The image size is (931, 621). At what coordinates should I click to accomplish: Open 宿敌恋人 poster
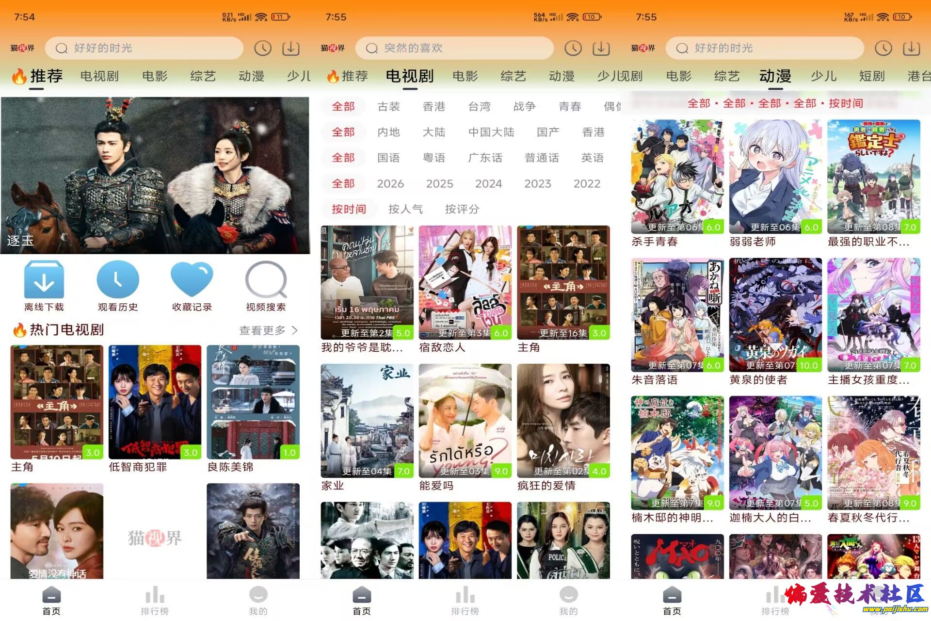(465, 282)
